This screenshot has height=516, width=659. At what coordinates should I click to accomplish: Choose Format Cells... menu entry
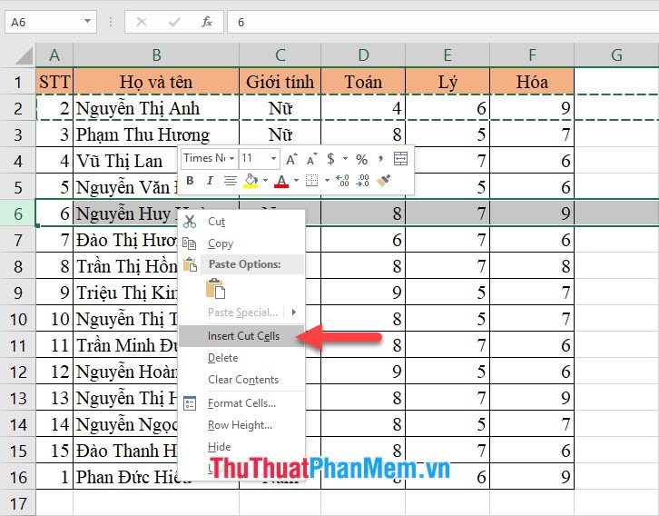point(241,403)
